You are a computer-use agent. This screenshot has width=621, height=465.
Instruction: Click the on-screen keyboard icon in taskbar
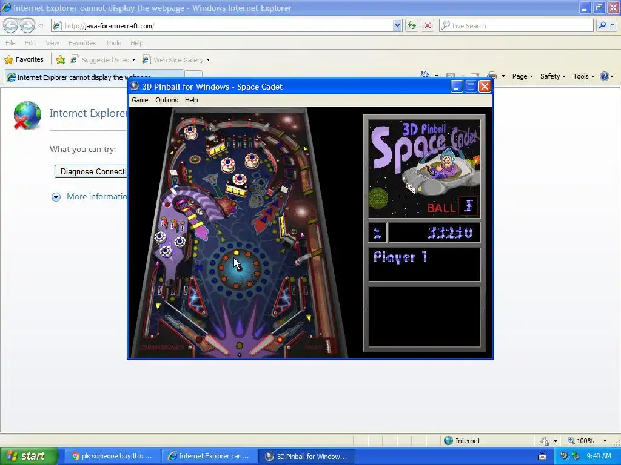click(x=543, y=457)
